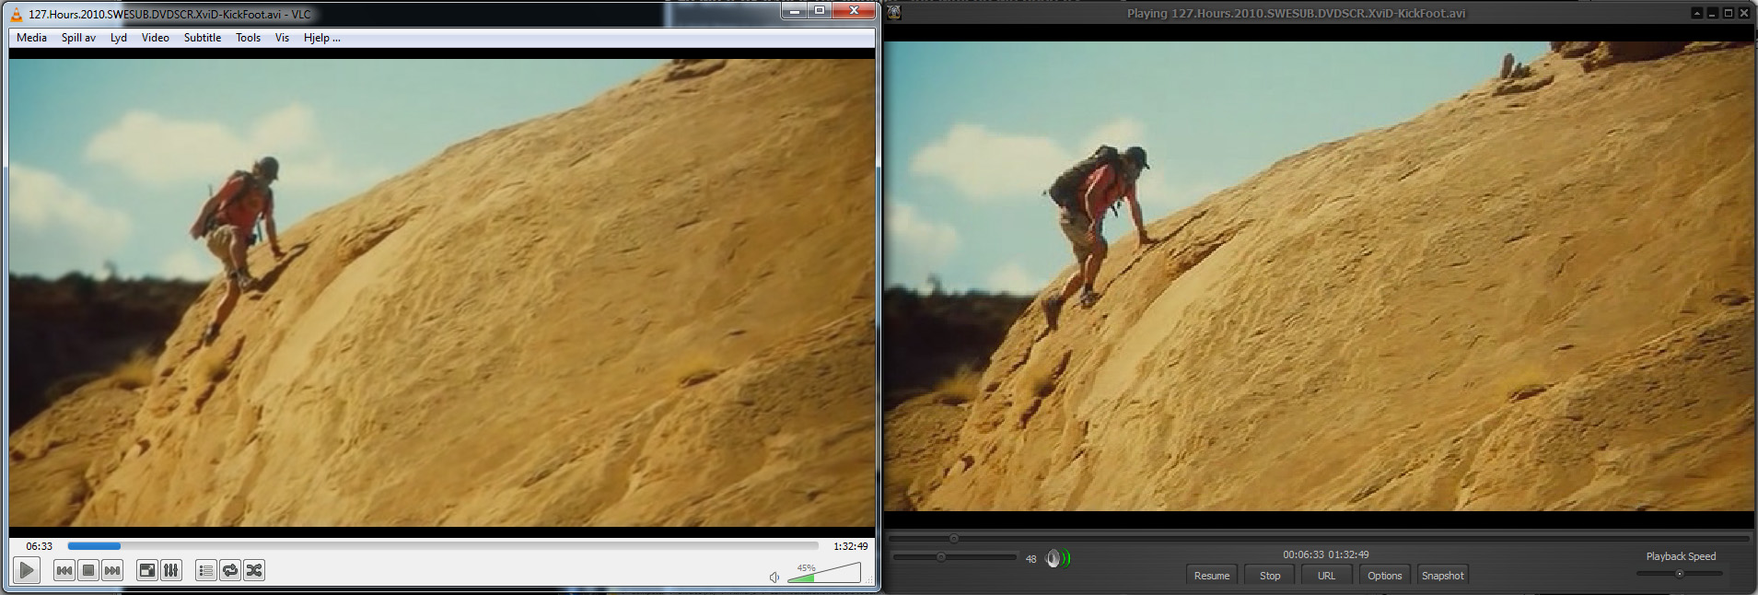Close the dark player window
Screen dimensions: 1758x595
(x=1744, y=13)
